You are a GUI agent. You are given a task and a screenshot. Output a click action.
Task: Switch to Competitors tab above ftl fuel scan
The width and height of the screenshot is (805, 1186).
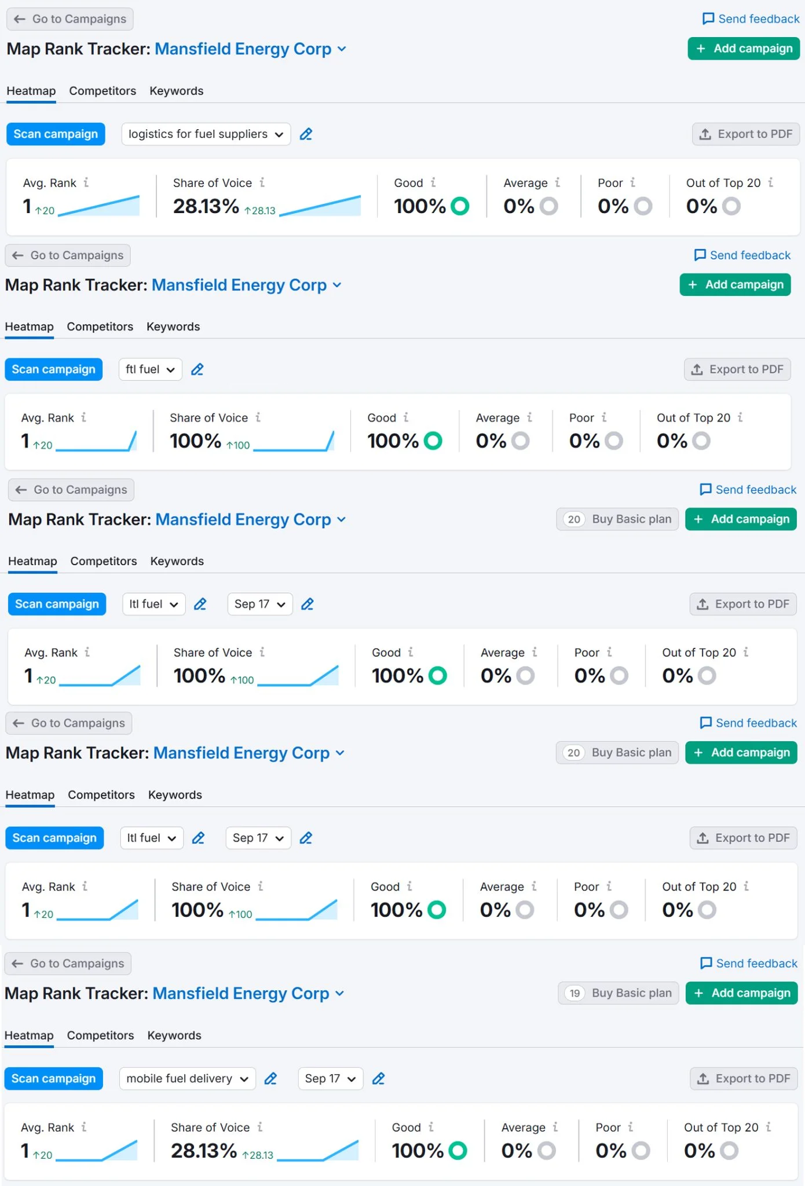(x=100, y=327)
